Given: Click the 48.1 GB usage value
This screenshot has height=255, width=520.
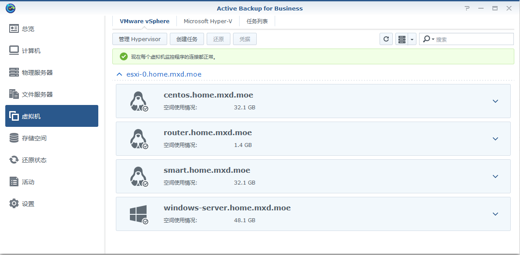Looking at the screenshot, I should click(x=244, y=220).
